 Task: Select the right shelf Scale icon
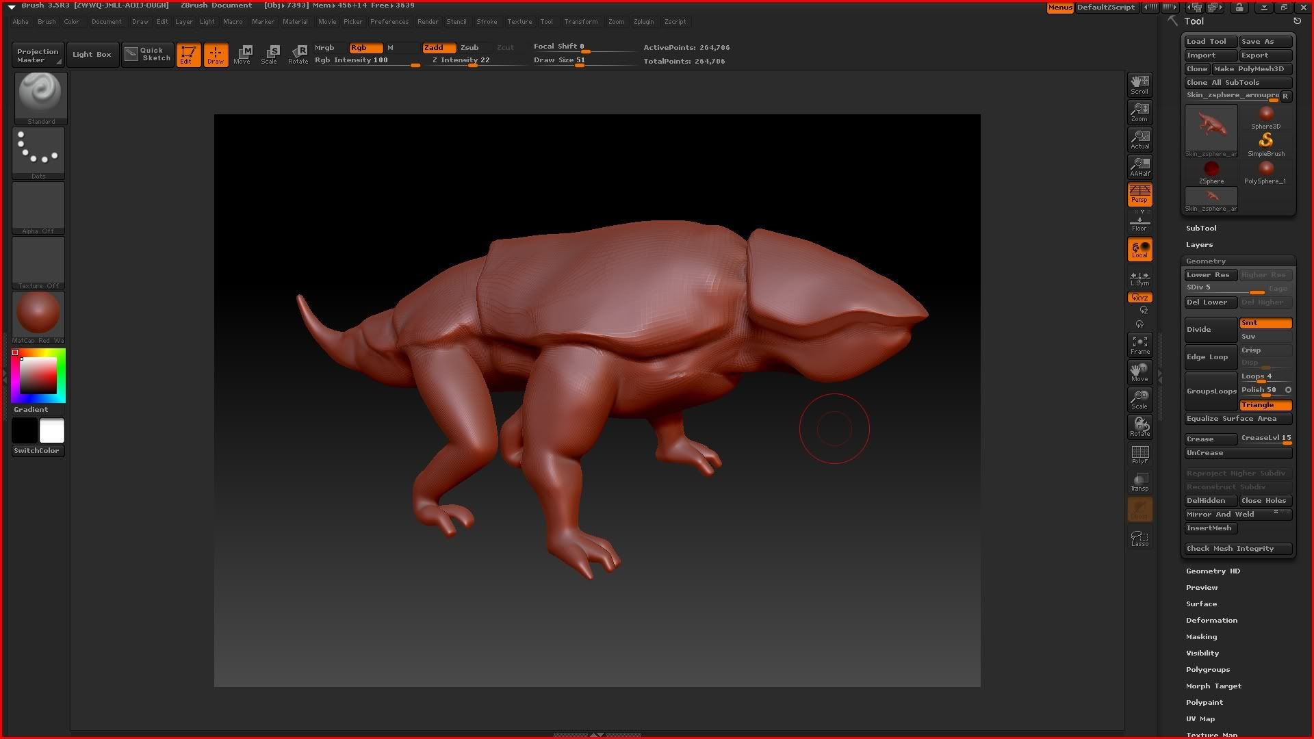1139,400
